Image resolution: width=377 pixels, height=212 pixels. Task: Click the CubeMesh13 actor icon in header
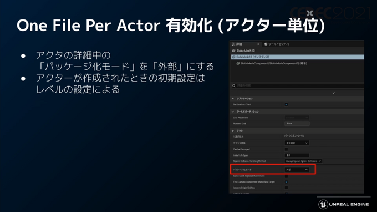(233, 51)
